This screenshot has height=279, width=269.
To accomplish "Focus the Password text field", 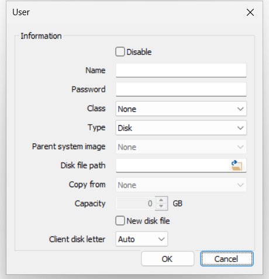I will pyautogui.click(x=181, y=89).
